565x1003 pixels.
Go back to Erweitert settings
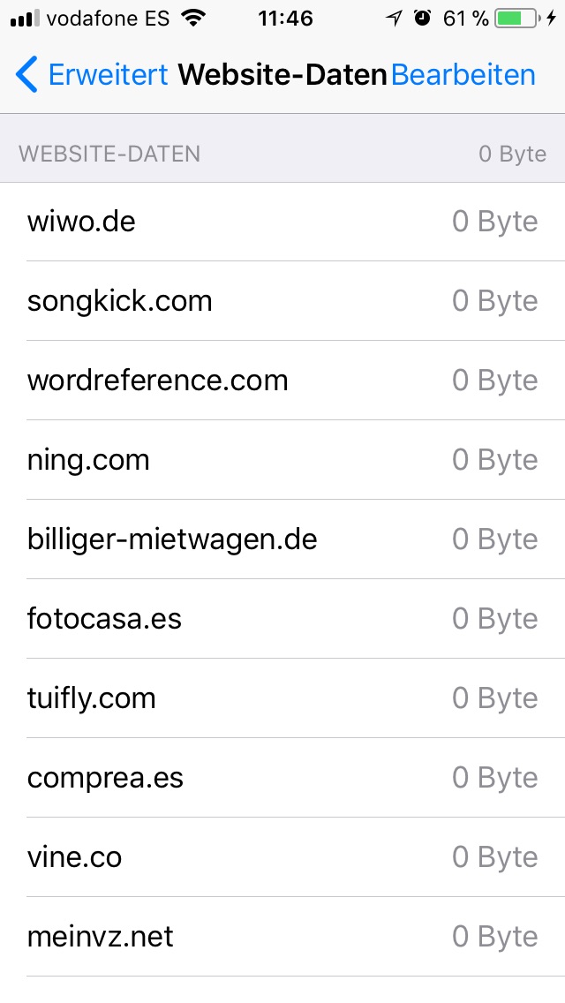point(108,75)
